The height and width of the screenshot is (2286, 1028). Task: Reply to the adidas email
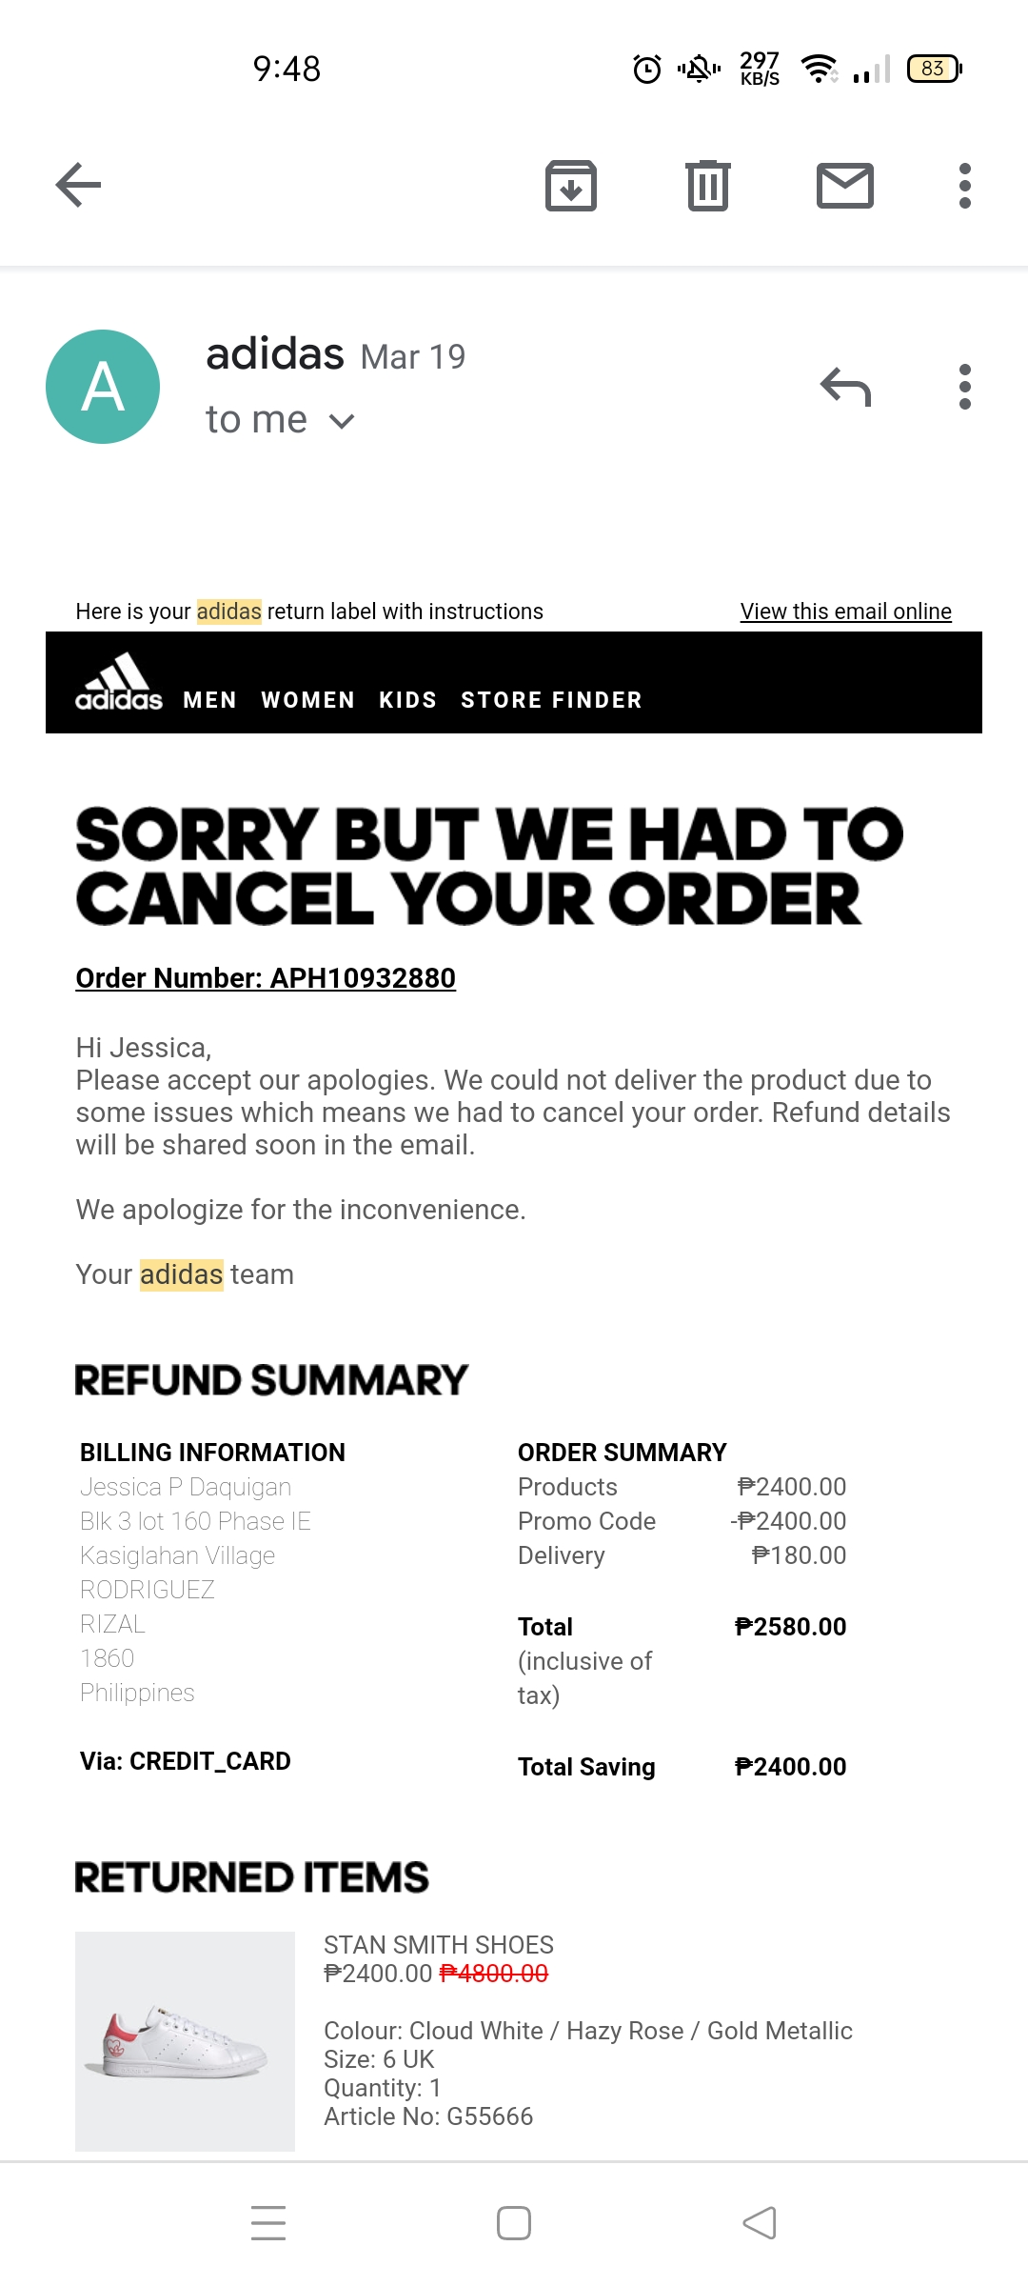845,384
